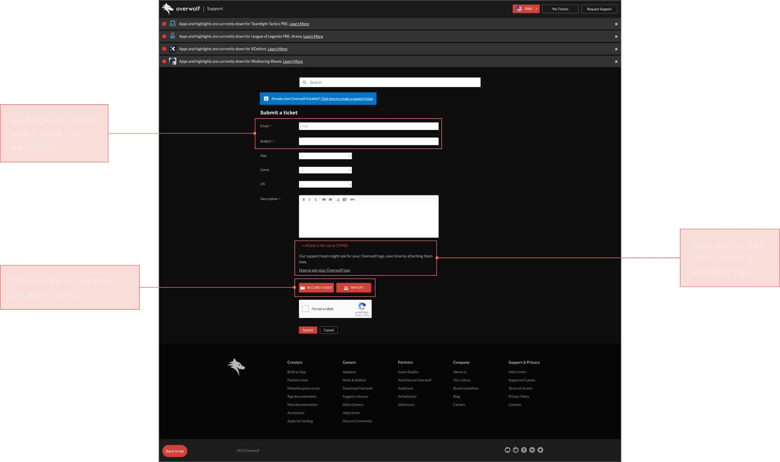Dismiss the Wuthering Waves alert banner
The height and width of the screenshot is (462, 780).
pyautogui.click(x=616, y=62)
